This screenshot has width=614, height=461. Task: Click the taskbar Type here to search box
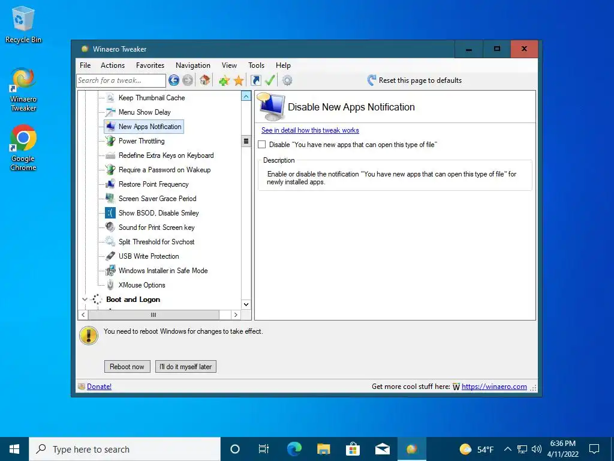125,449
